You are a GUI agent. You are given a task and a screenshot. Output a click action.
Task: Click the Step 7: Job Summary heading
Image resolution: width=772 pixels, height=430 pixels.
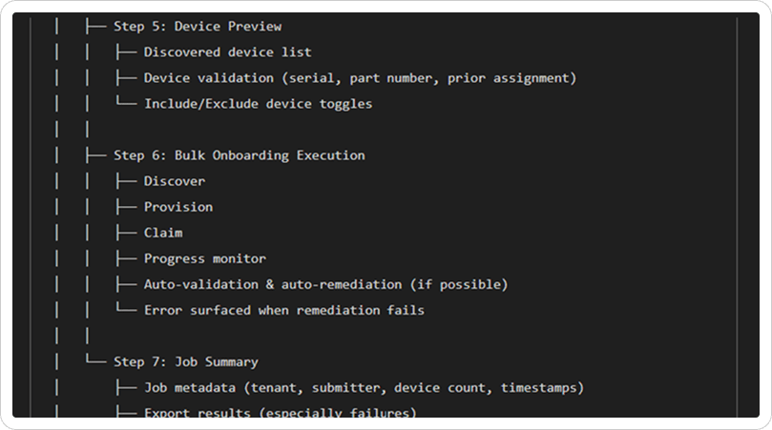pyautogui.click(x=185, y=362)
